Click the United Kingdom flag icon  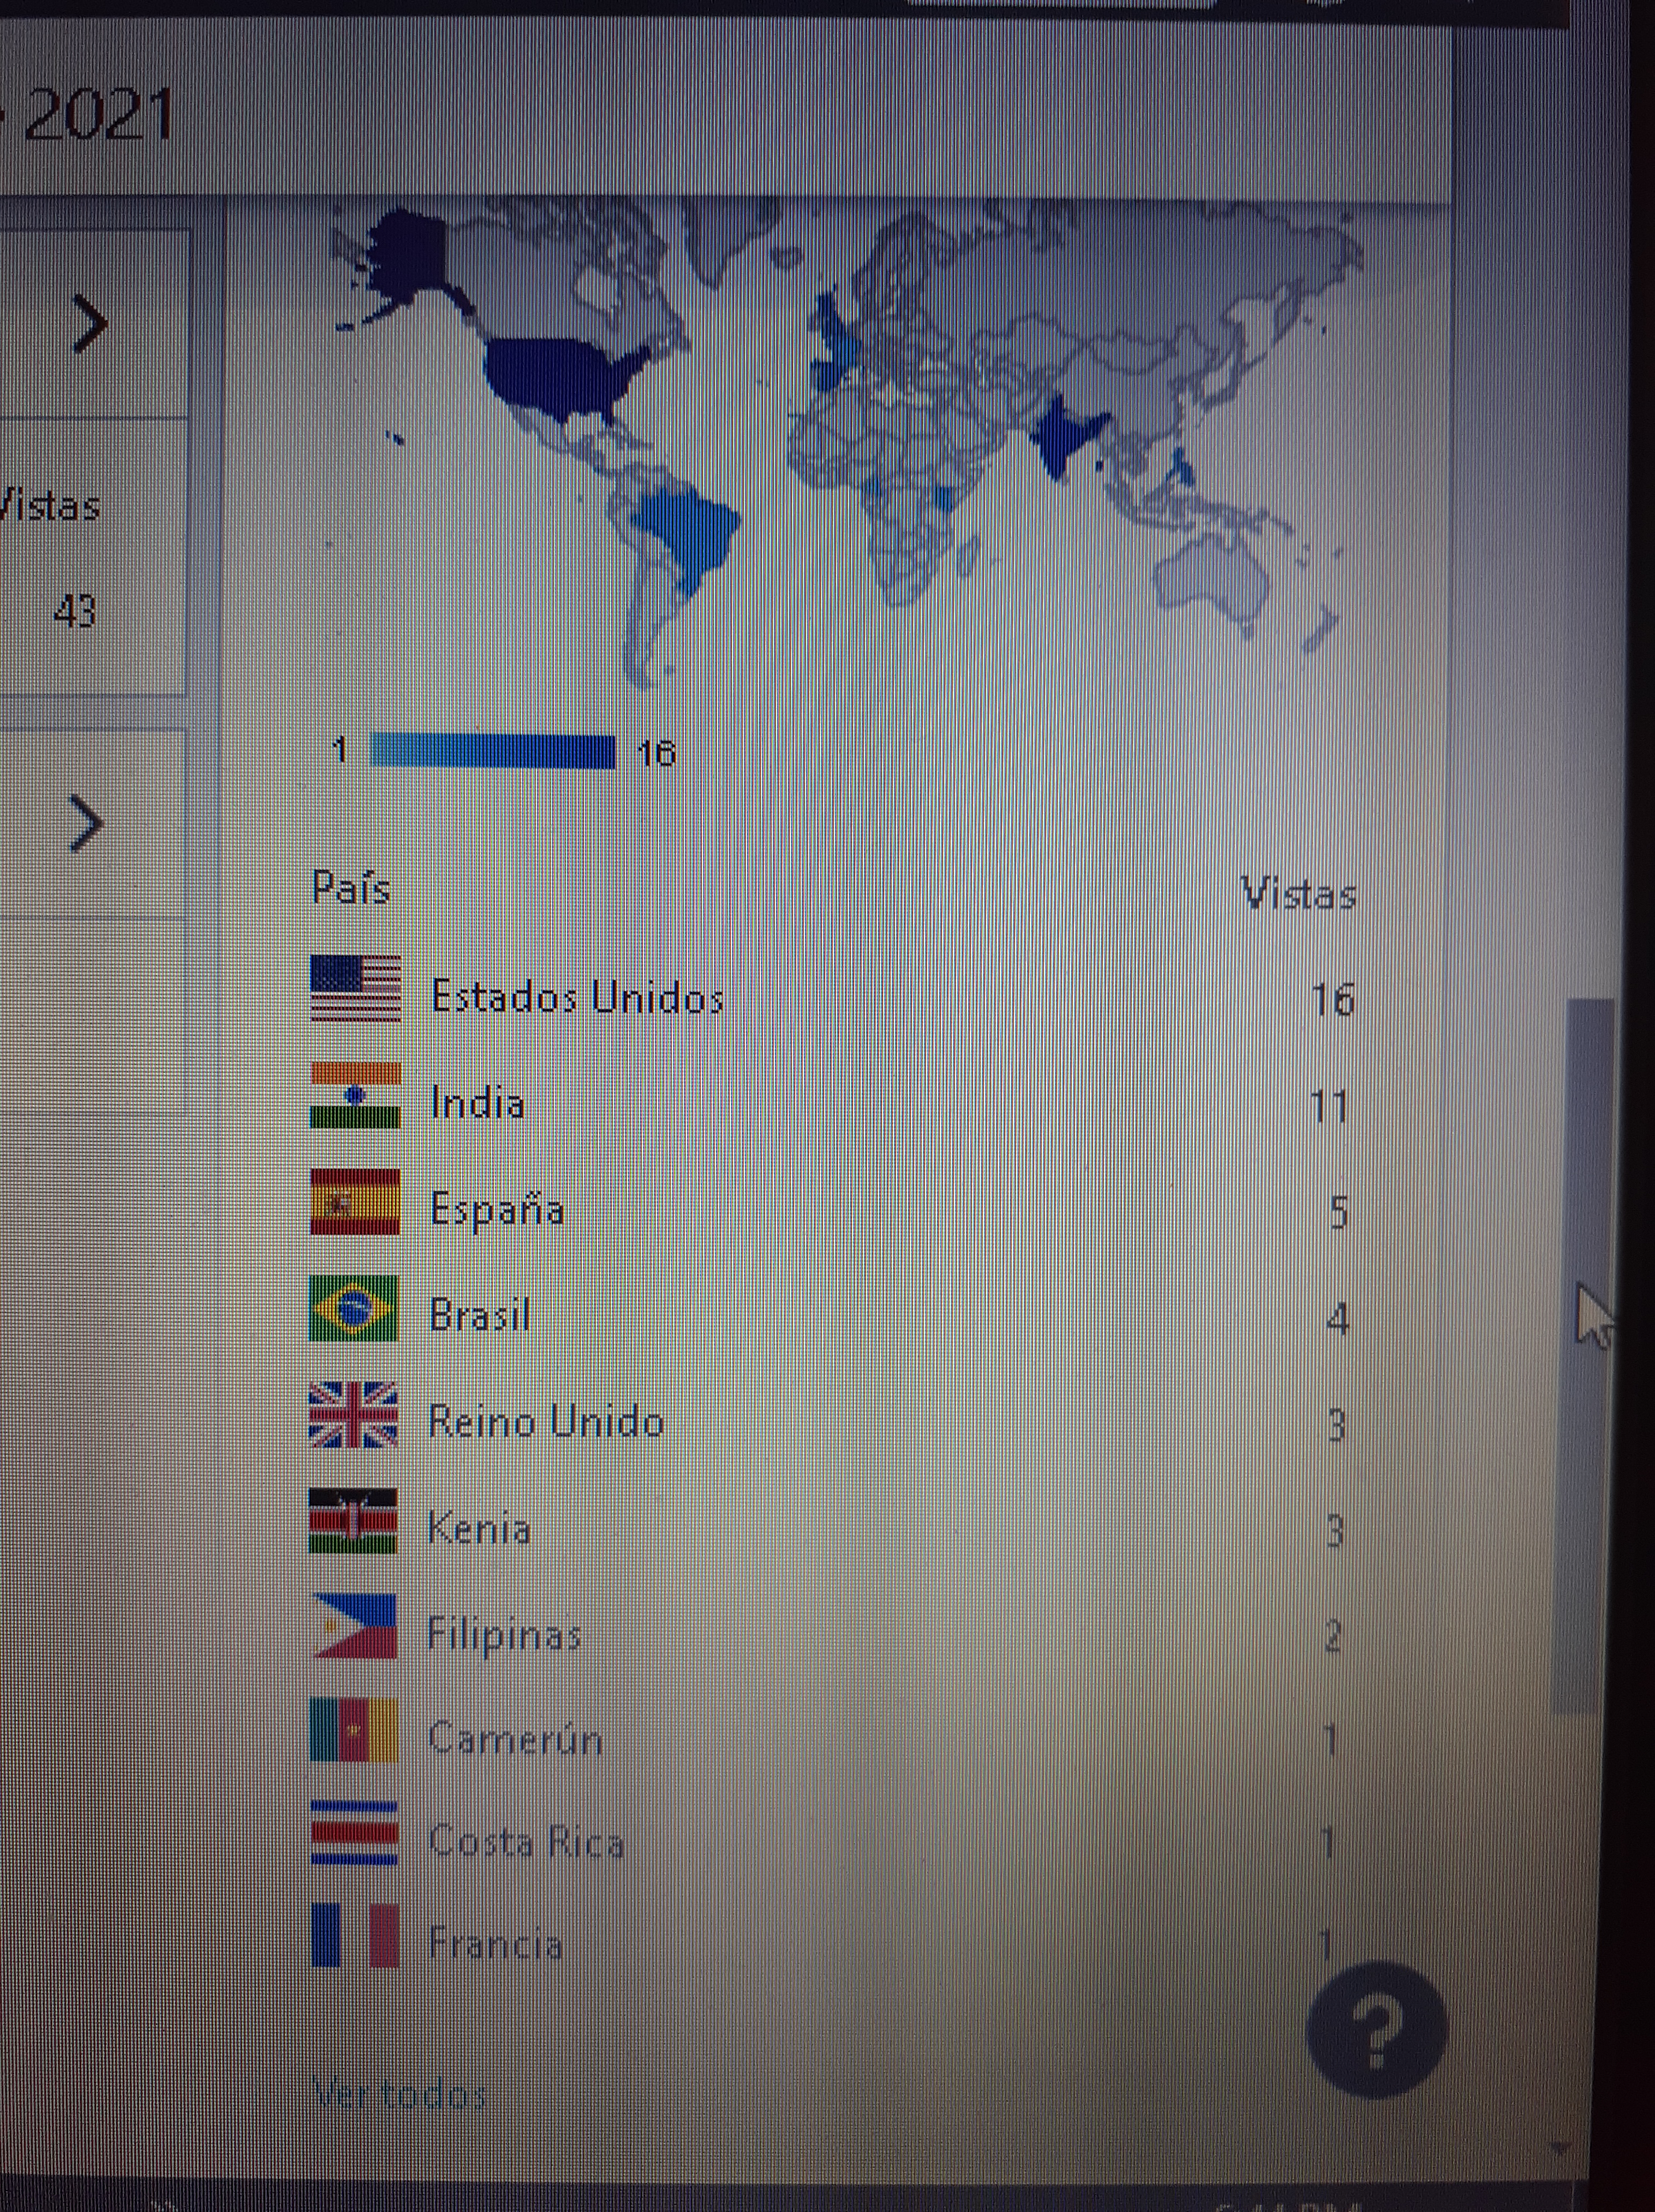tap(353, 1415)
